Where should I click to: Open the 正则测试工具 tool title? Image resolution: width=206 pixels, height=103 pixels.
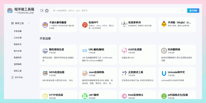pyautogui.click(x=136, y=72)
